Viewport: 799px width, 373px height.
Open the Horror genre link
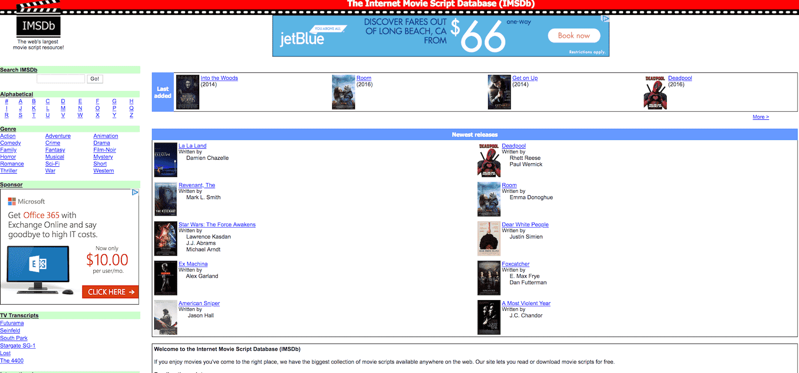coord(8,157)
